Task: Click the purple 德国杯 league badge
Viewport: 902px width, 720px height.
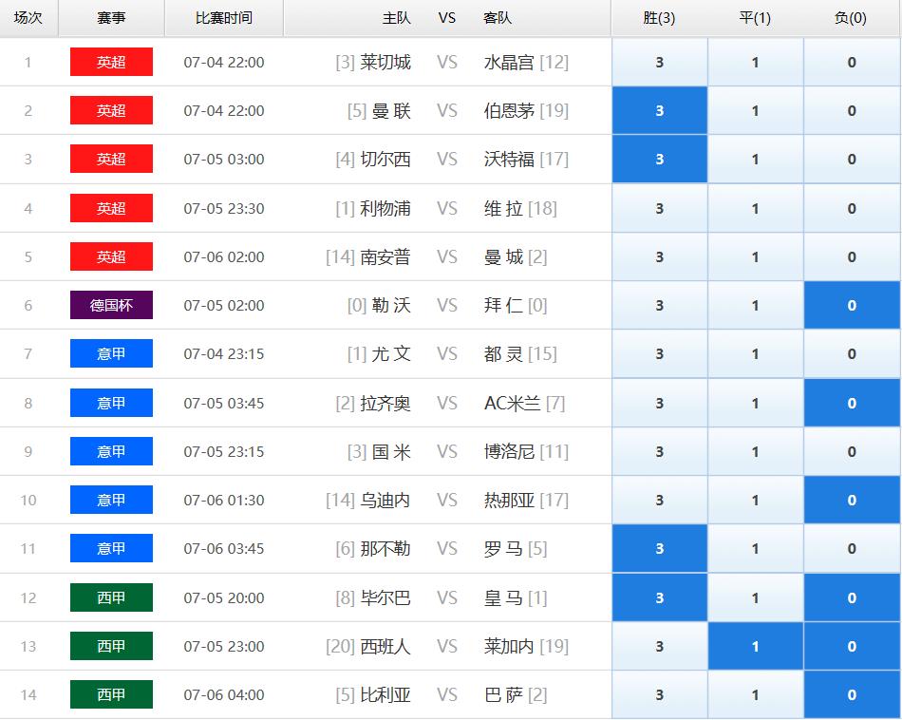Action: (x=112, y=305)
